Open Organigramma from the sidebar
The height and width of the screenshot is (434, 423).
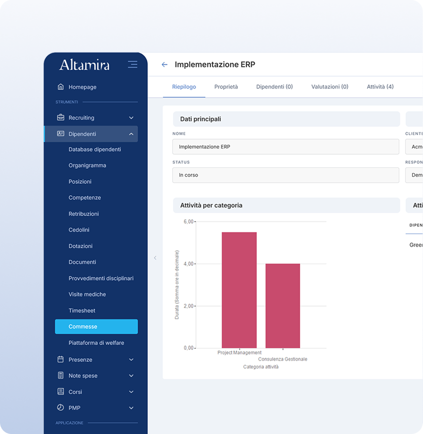87,165
